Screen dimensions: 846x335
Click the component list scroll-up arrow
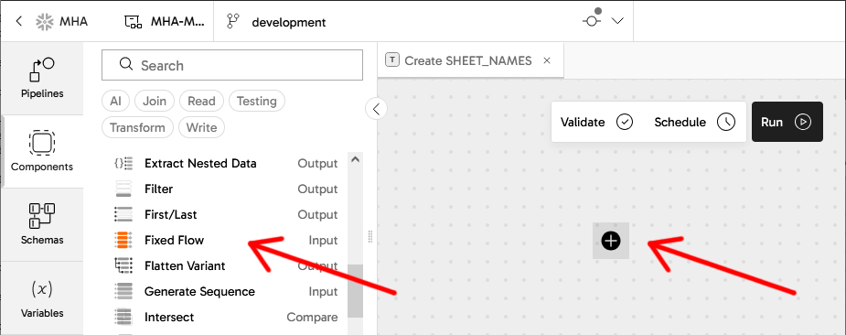(x=355, y=159)
